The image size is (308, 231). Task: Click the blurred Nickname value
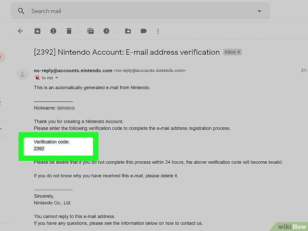[x=66, y=108]
